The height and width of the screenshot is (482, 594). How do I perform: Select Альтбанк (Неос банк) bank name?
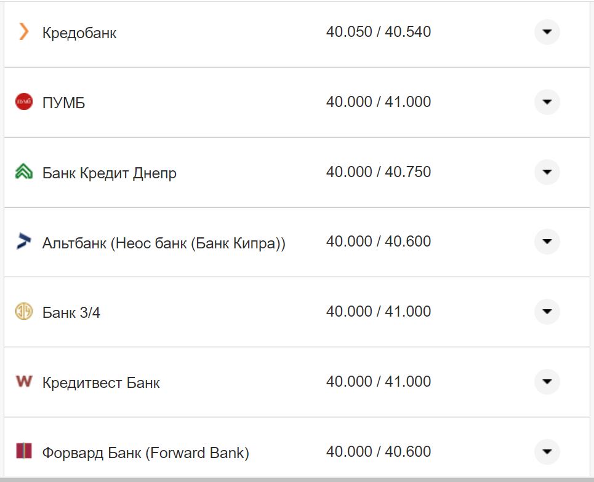[164, 243]
